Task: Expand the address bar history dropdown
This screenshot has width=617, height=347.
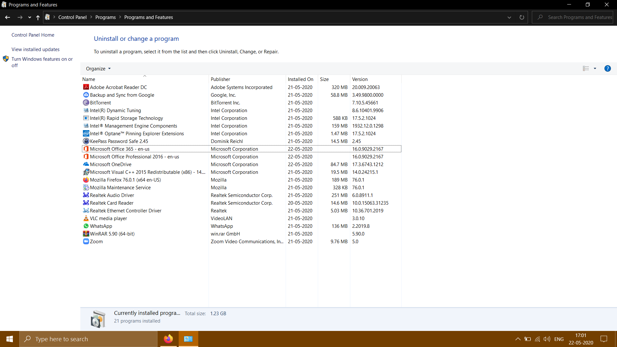Action: coord(509,17)
